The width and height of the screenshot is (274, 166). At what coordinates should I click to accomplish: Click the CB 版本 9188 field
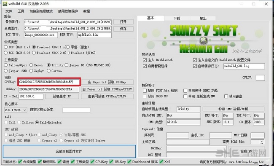click(x=259, y=122)
